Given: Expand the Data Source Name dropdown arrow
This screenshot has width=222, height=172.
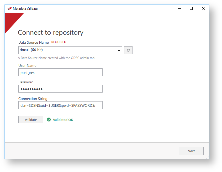Looking at the screenshot, I should (x=119, y=50).
